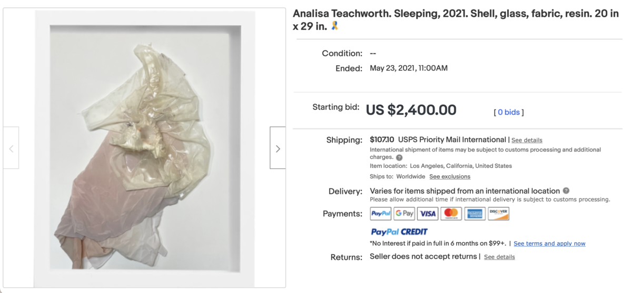Image resolution: width=632 pixels, height=293 pixels.
Task: Click the US $2,400.00 starting bid price
Action: (411, 110)
